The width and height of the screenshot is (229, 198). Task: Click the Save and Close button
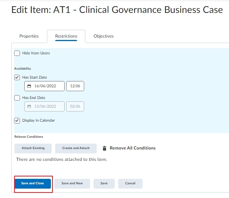(33, 184)
